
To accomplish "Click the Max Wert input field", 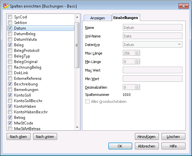I will click(x=152, y=70).
